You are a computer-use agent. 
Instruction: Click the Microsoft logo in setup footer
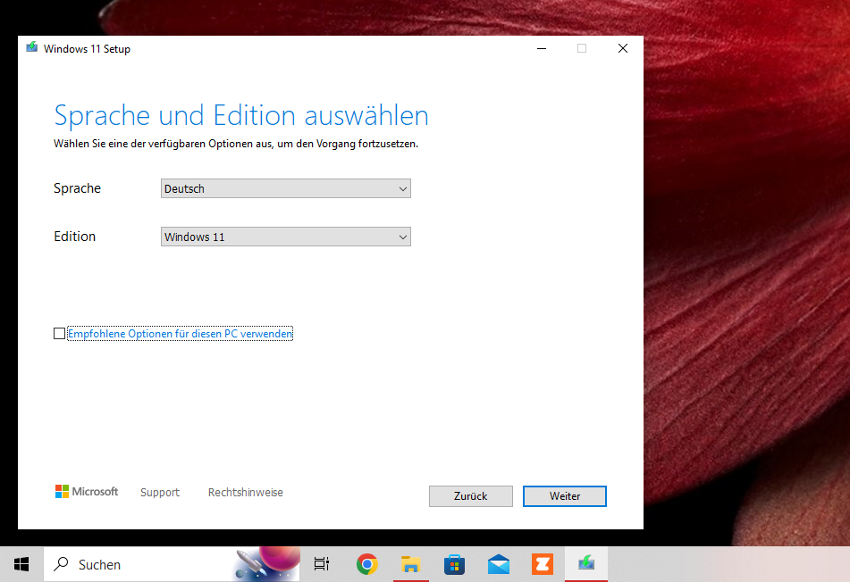(x=87, y=491)
